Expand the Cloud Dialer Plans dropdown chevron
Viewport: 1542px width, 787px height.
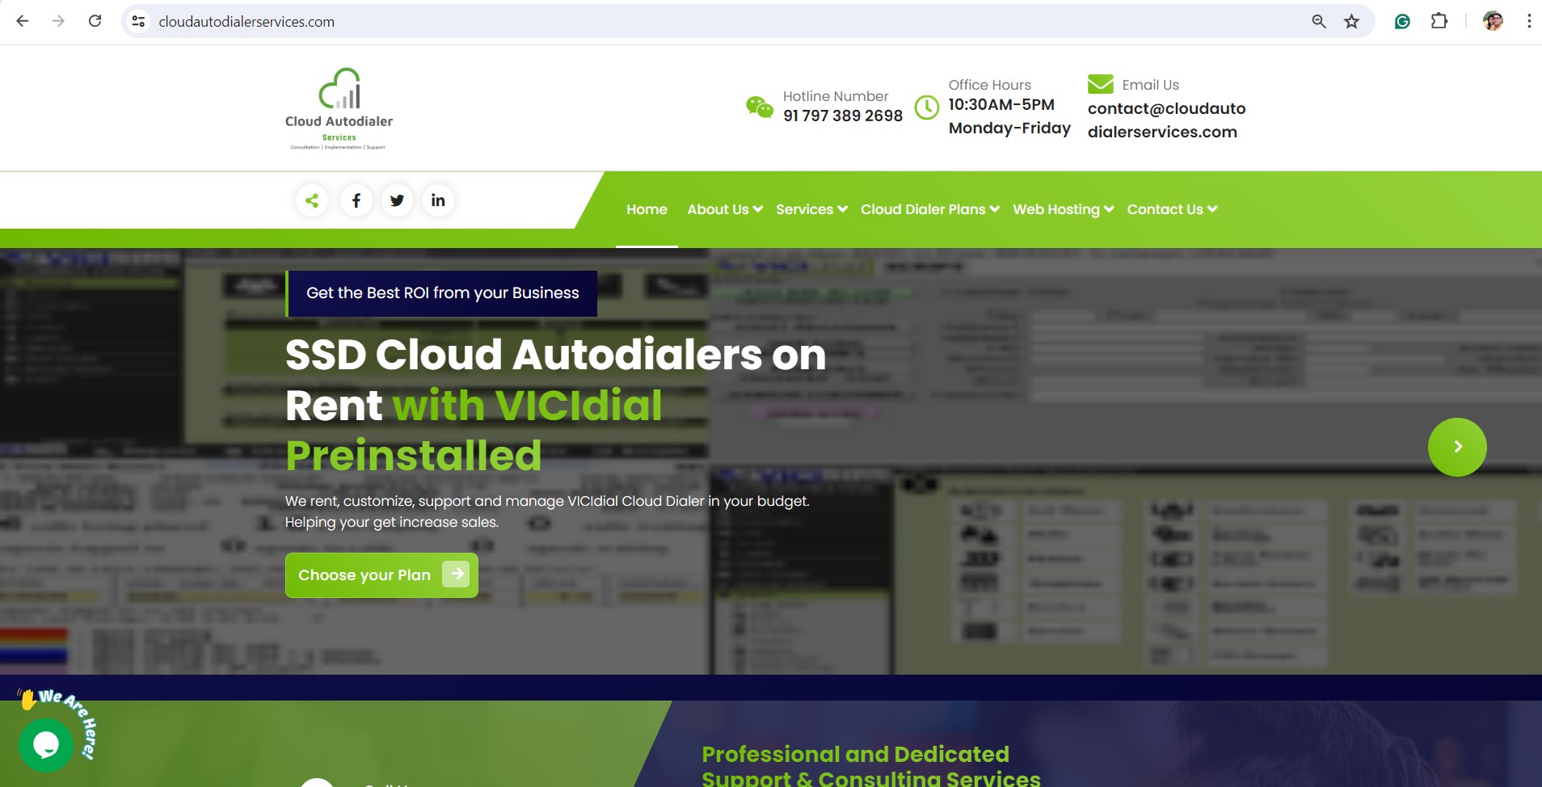995,209
